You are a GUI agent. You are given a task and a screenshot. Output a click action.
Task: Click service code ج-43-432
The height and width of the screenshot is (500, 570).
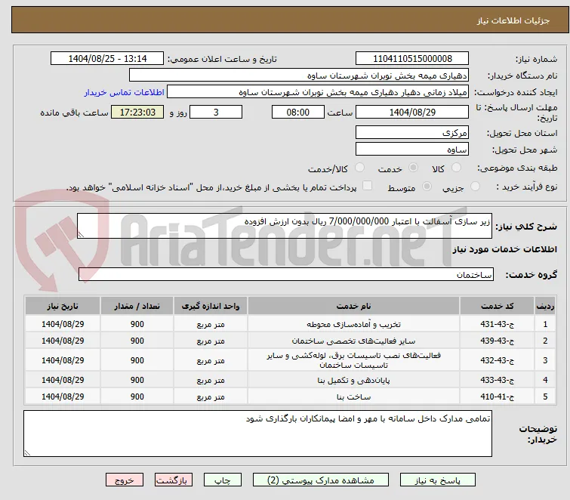click(x=497, y=360)
